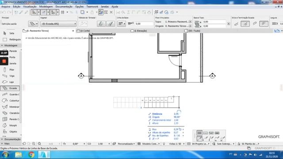Select second stair start termination option
The height and width of the screenshot is (159, 283).
pyautogui.click(x=245, y=24)
